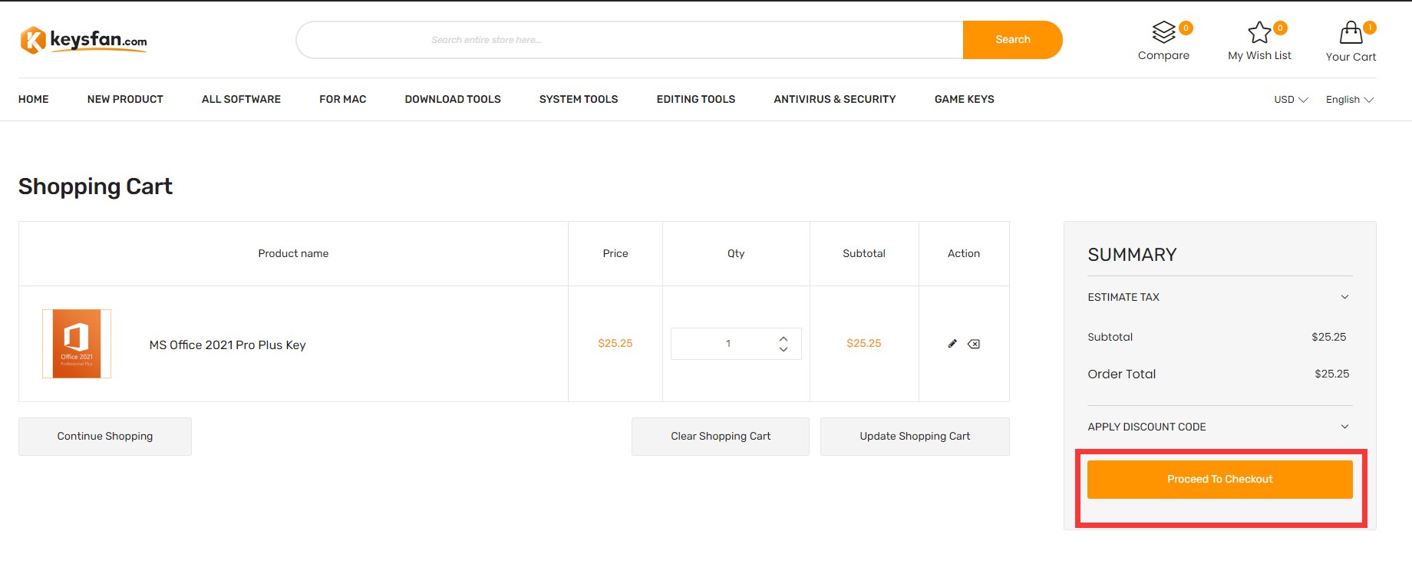The image size is (1412, 564).
Task: Click the Action column header
Action: [x=964, y=253]
